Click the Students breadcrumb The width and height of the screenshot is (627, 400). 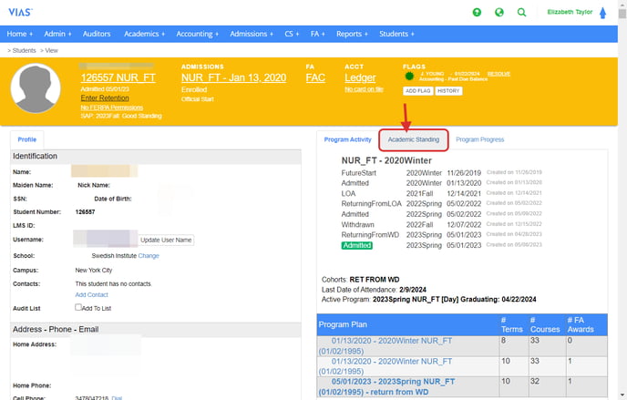24,50
